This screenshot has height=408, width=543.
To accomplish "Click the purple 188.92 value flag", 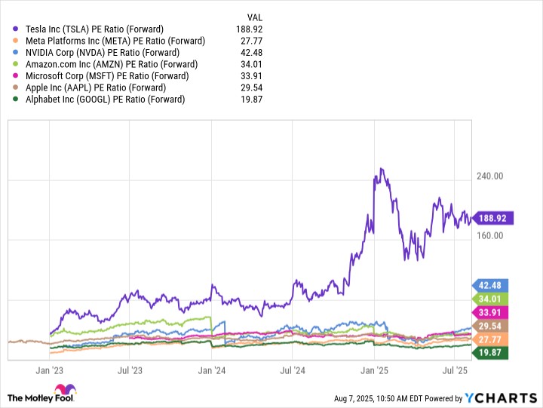I will [492, 218].
